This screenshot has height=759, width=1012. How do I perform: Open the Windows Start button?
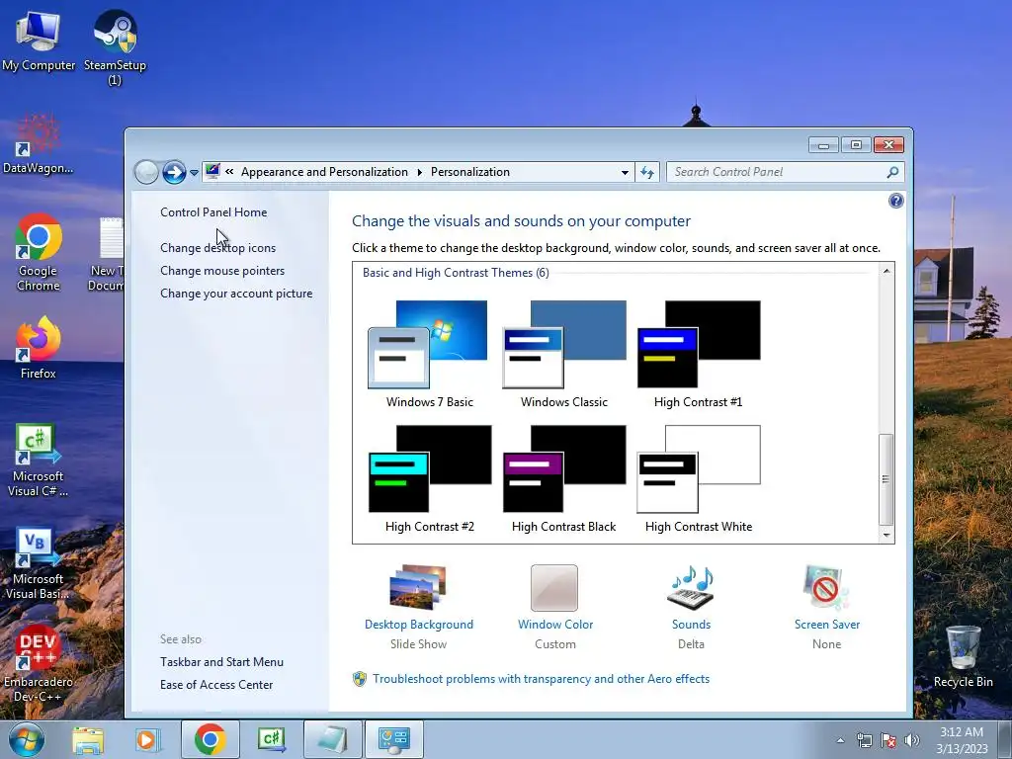pyautogui.click(x=27, y=739)
